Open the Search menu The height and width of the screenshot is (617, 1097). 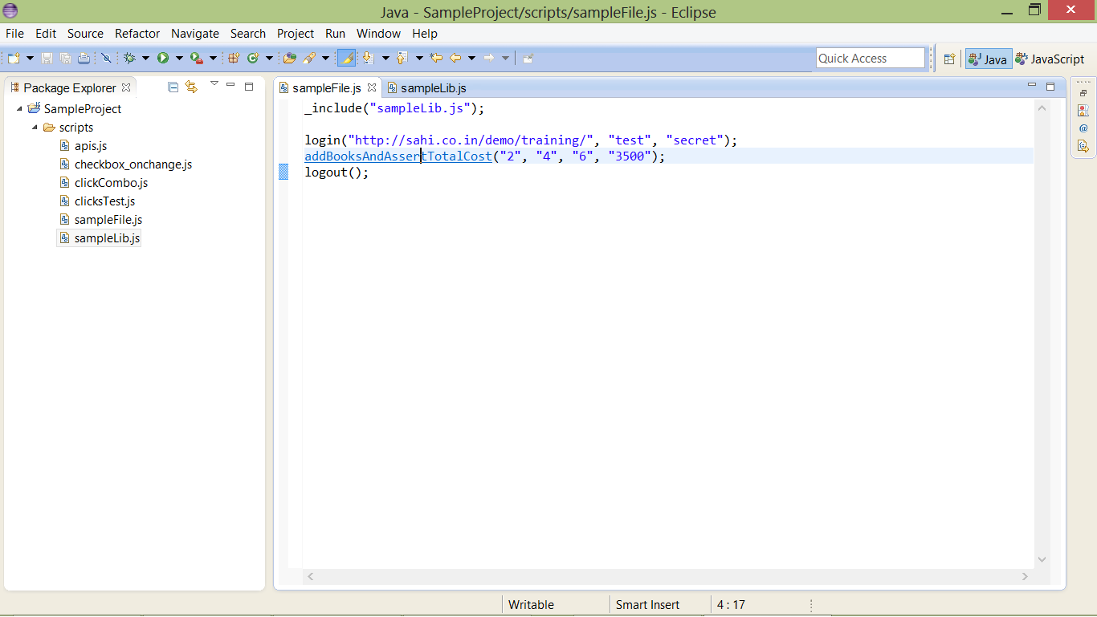point(247,34)
